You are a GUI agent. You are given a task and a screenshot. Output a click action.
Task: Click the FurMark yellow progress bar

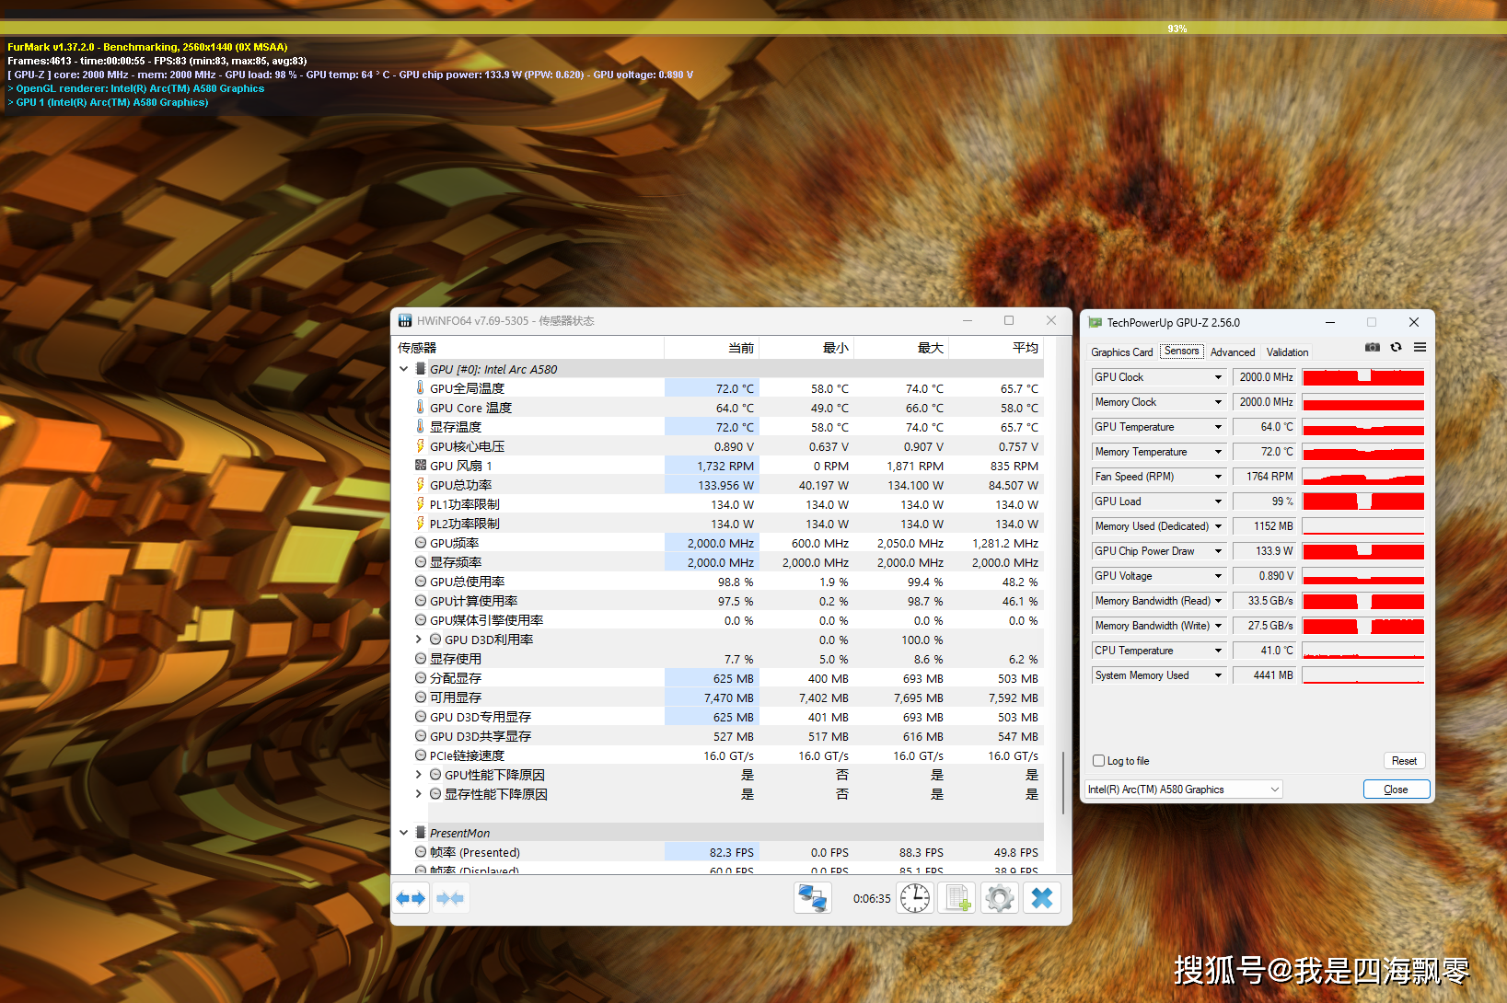tap(753, 29)
